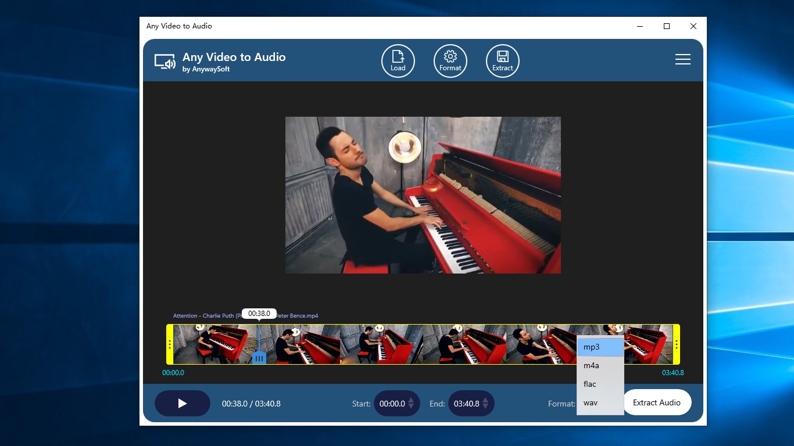This screenshot has height=446, width=794.
Task: Click the 00:38.0 playhead tooltip
Action: [x=259, y=314]
